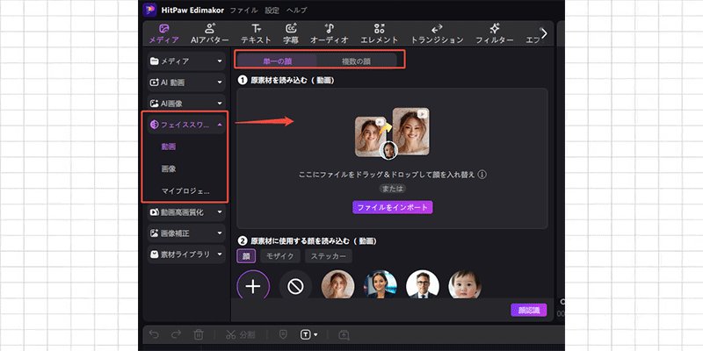Click the face swap preview illustration

[x=392, y=133]
